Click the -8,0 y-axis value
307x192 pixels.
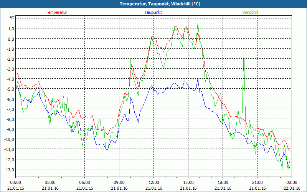[11, 119]
